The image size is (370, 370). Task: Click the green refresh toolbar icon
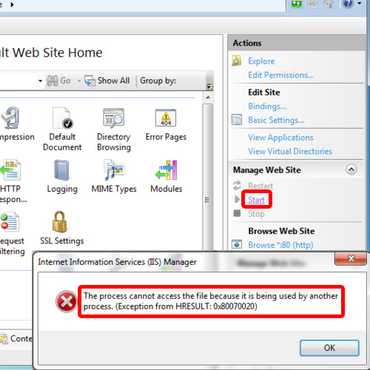click(x=297, y=4)
